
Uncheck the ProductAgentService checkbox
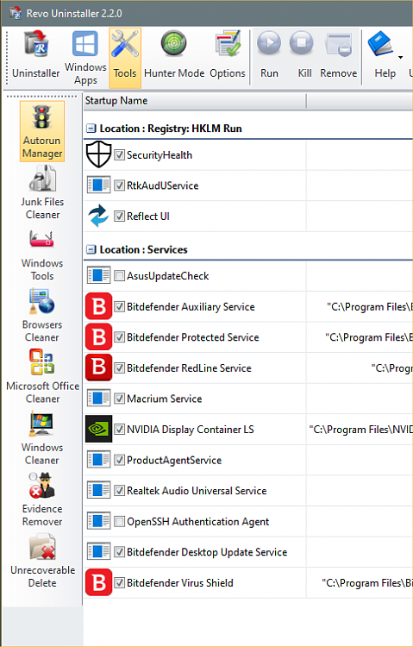119,460
